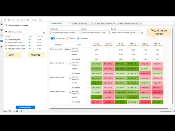Click the ellipsis for Married under balance all da..ipynb

87,68
